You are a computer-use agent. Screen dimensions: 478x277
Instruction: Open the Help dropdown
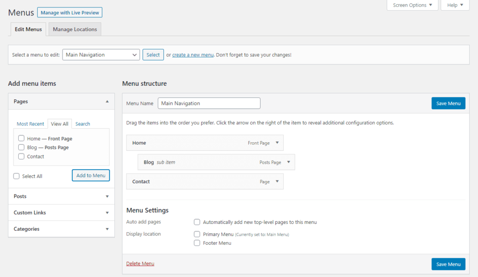pos(455,5)
